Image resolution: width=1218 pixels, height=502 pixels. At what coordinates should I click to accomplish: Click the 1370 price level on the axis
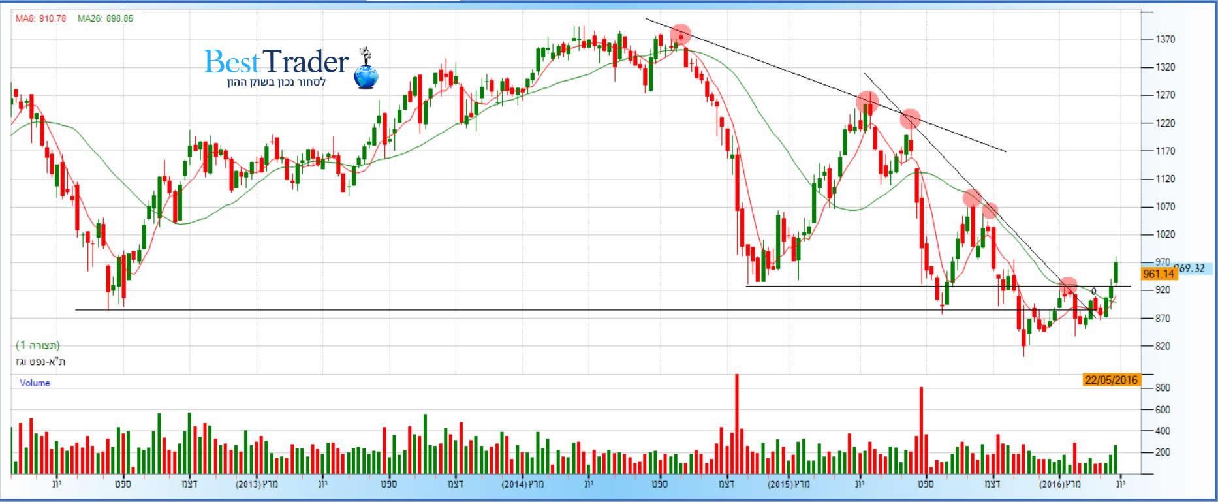(x=1165, y=40)
